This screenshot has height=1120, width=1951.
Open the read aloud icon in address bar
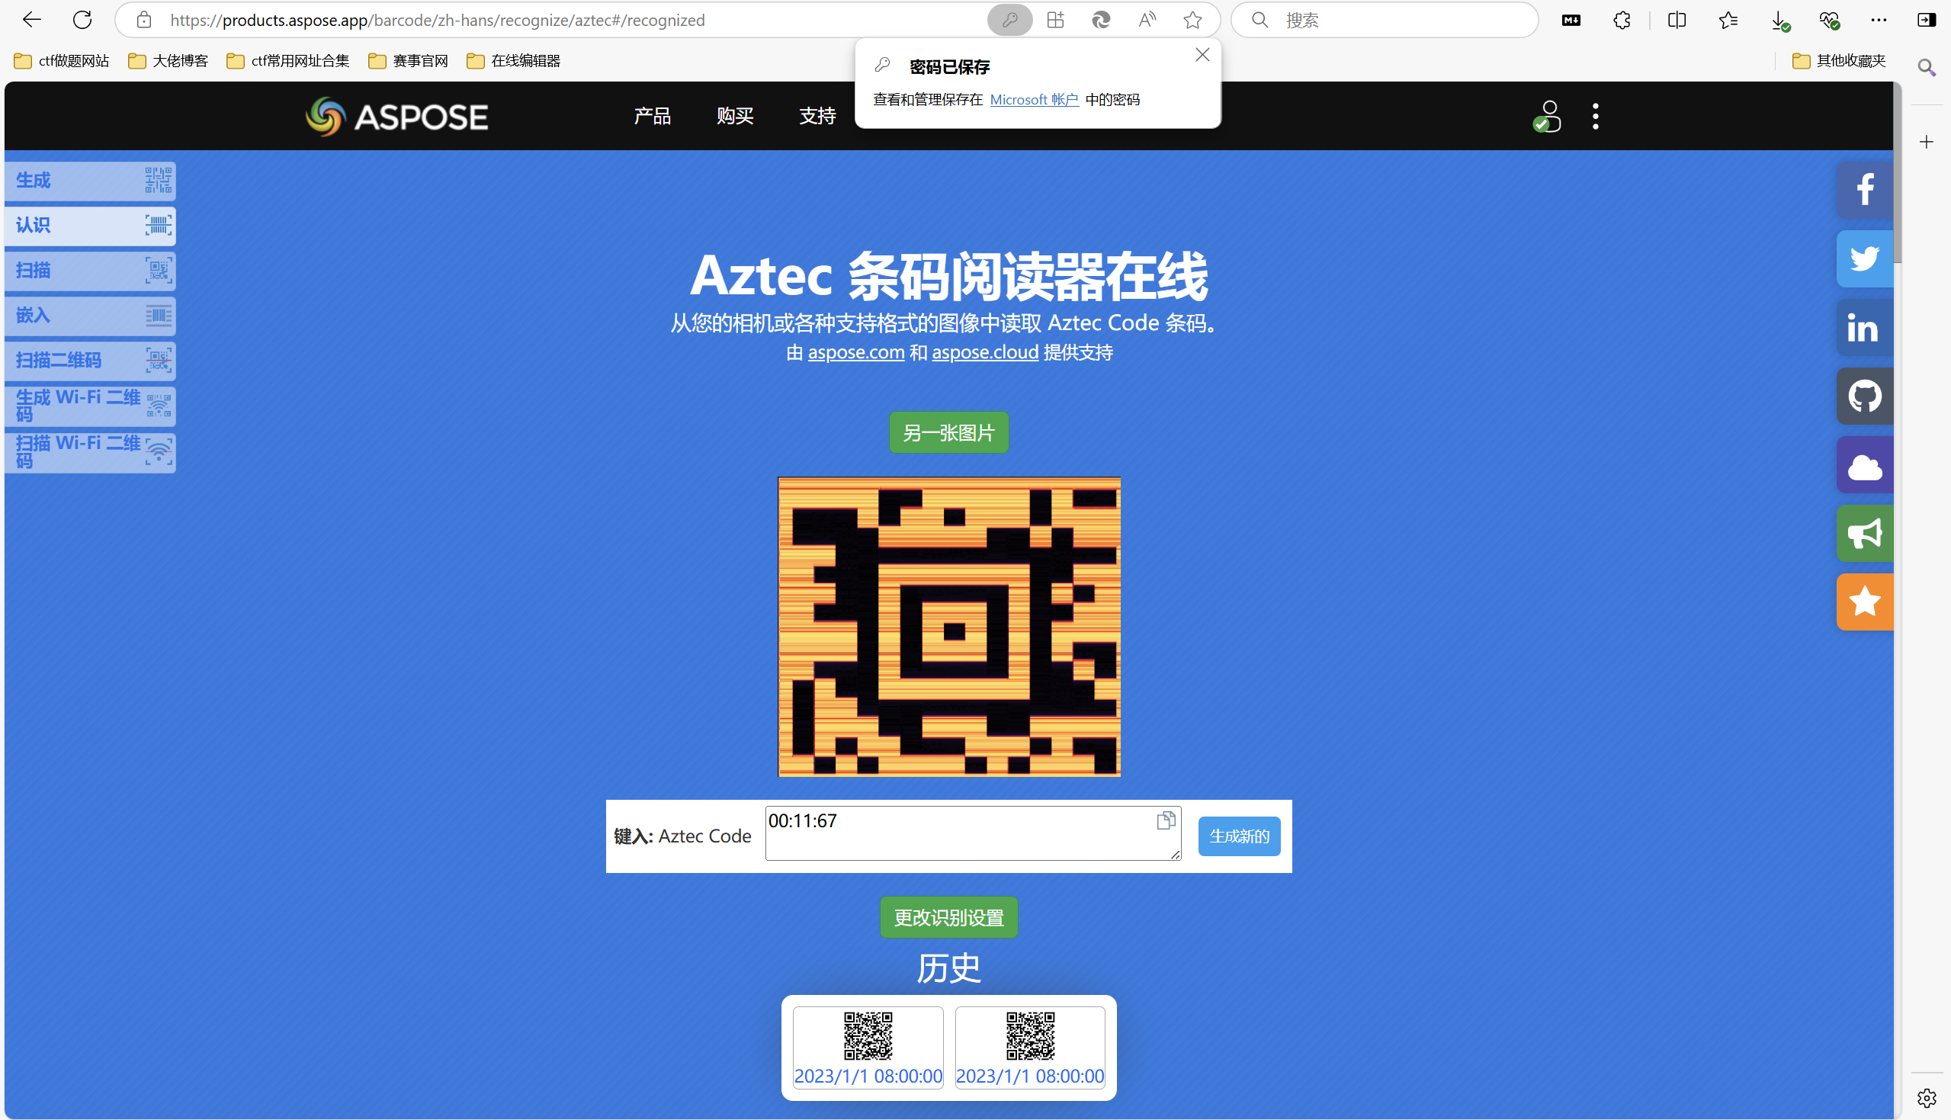pos(1147,20)
